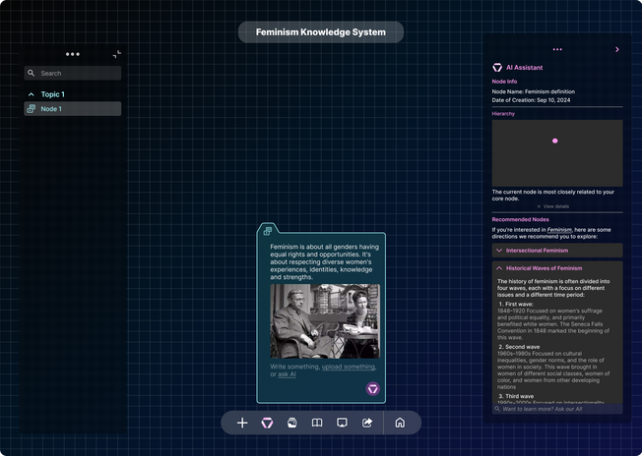Click the node definition text about Feminism
This screenshot has width=642, height=456.
pos(324,262)
